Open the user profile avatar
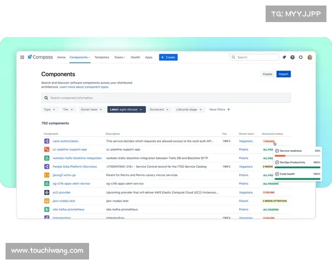The width and height of the screenshot is (332, 265). pos(310,57)
